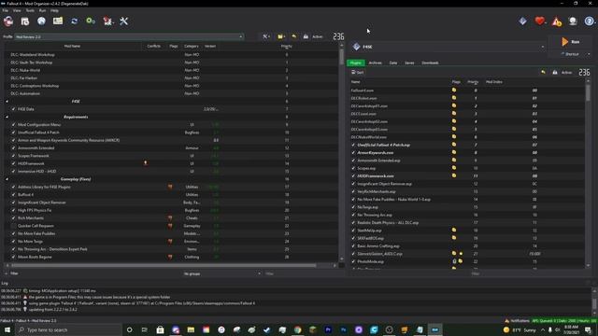Click the endorse heart icon

(x=540, y=21)
